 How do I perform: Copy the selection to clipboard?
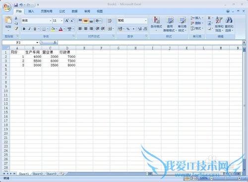point(16,23)
